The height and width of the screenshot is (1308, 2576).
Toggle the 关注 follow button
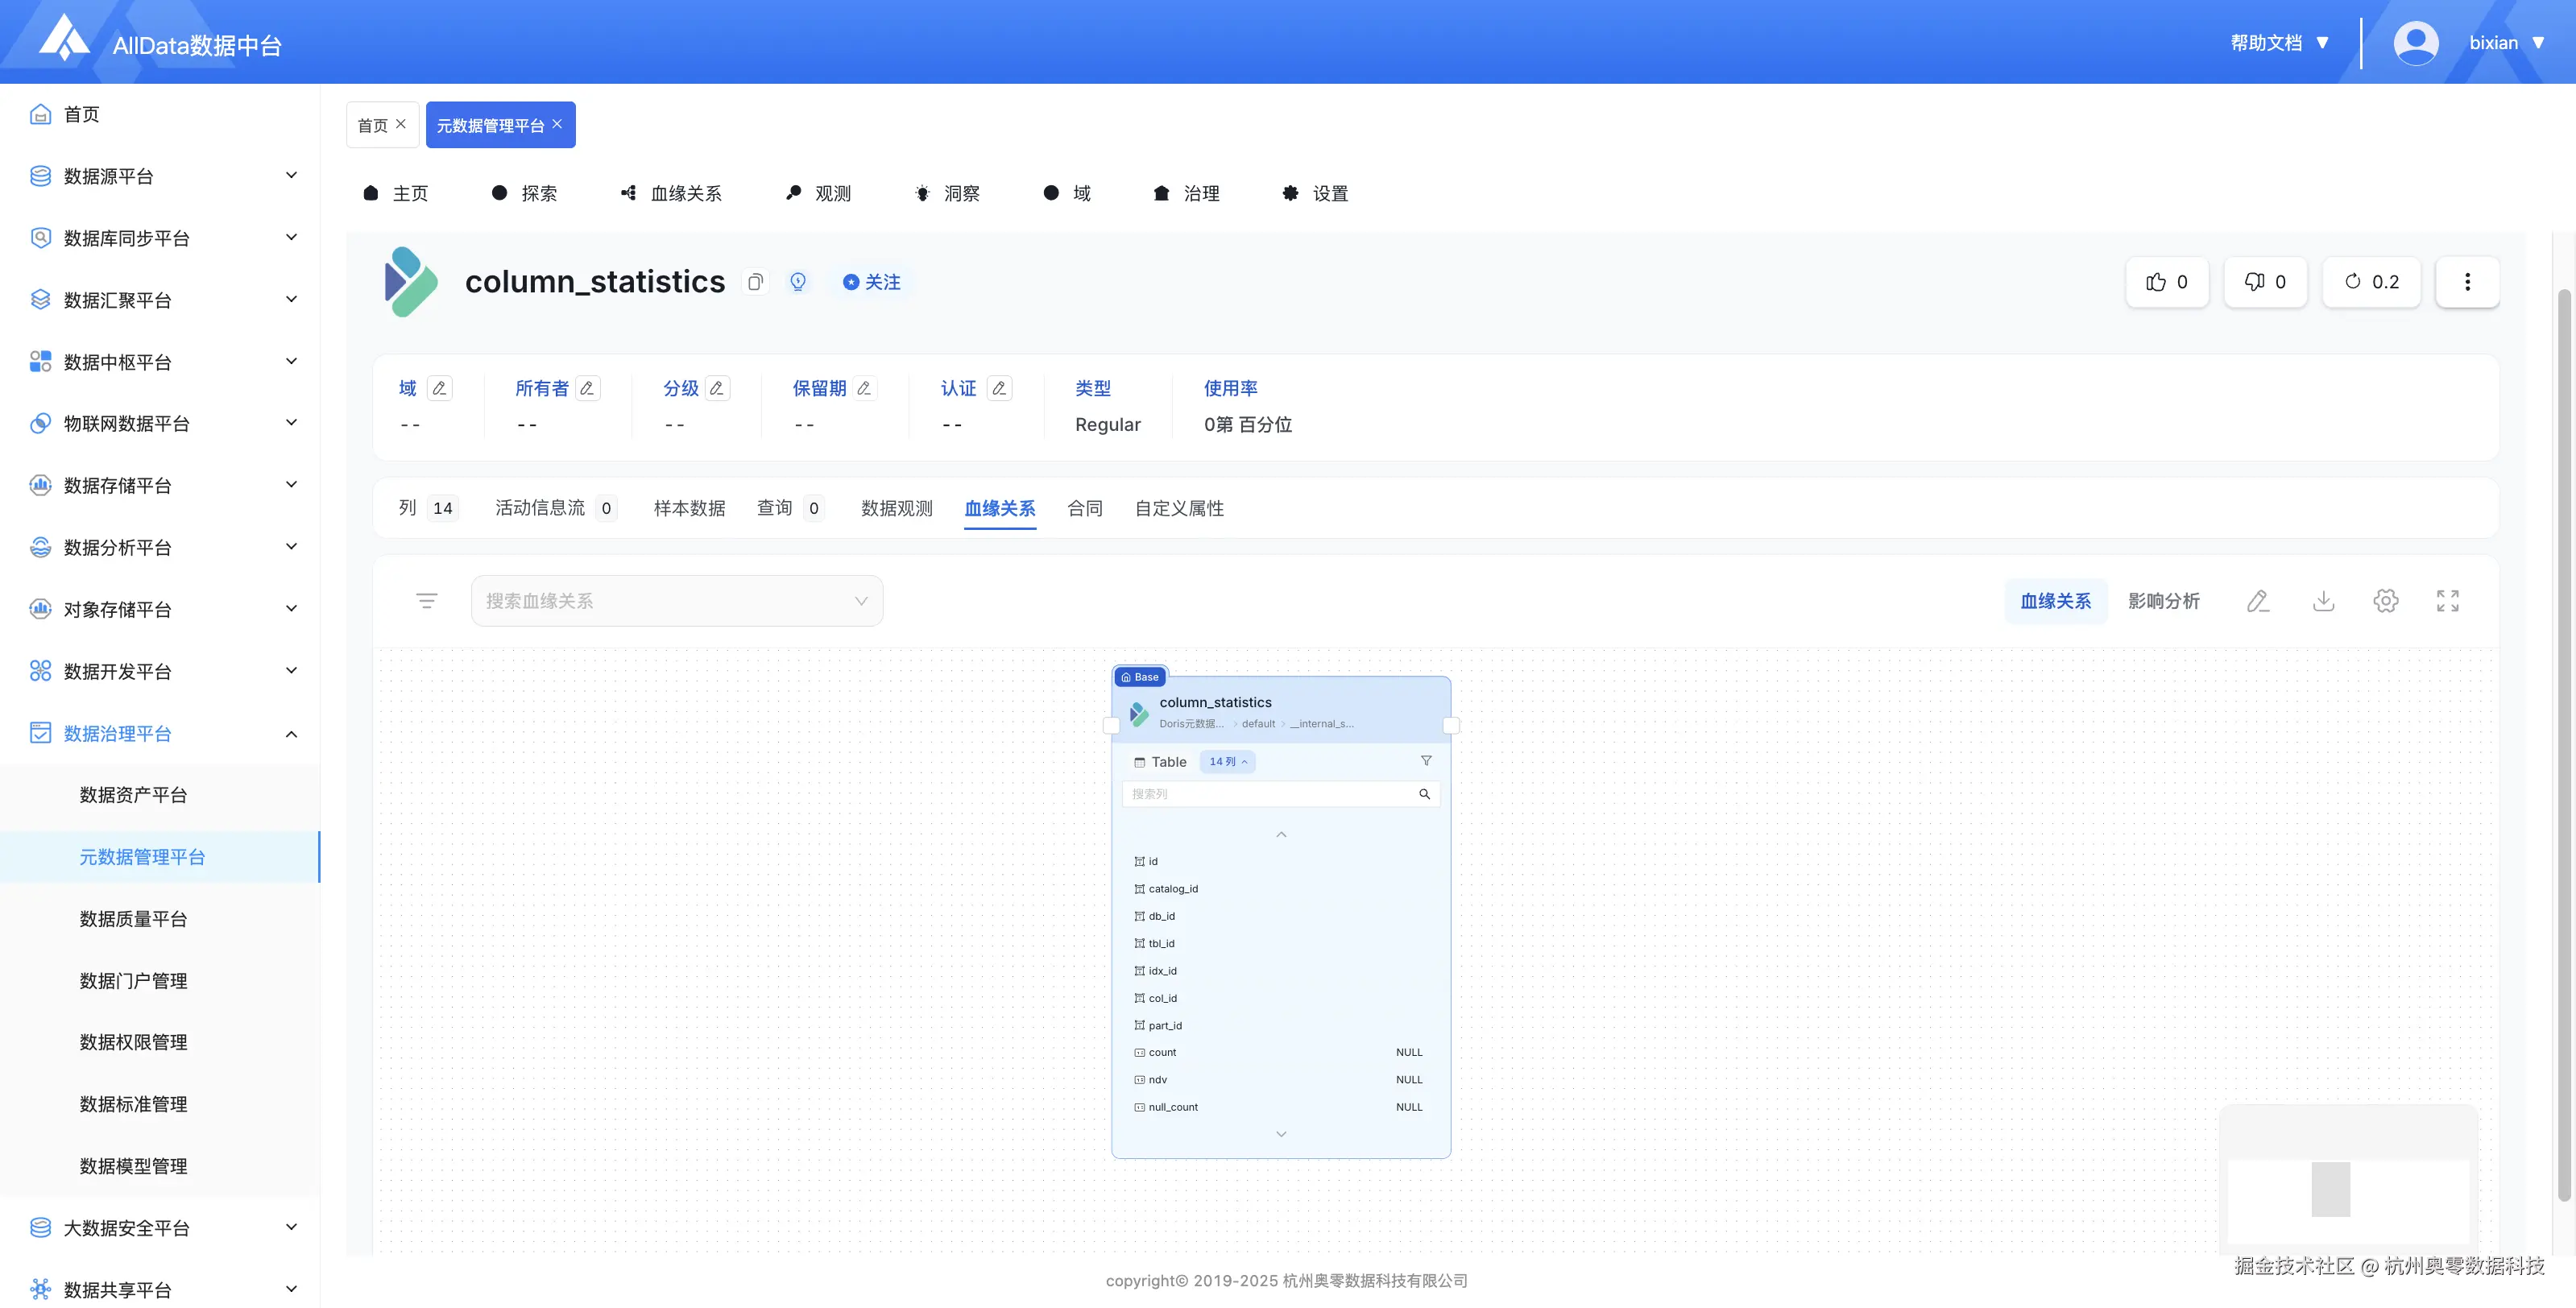[872, 282]
